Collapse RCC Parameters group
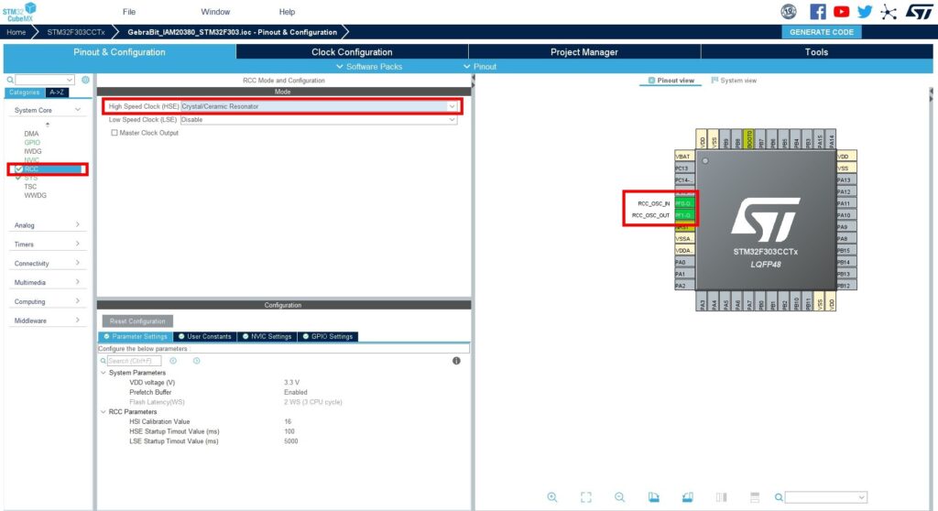Viewport: 938px width, 511px height. coord(103,412)
